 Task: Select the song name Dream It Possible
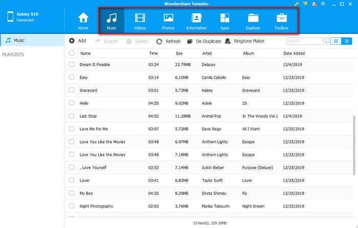coord(95,64)
